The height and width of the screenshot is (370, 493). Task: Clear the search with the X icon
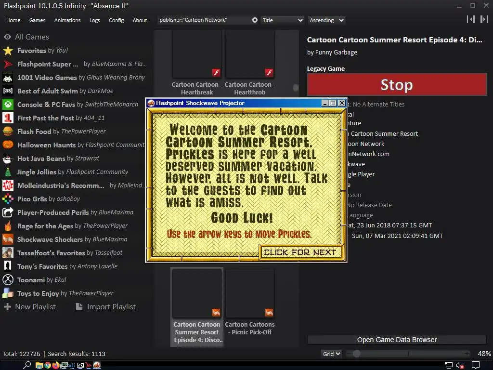coord(255,20)
